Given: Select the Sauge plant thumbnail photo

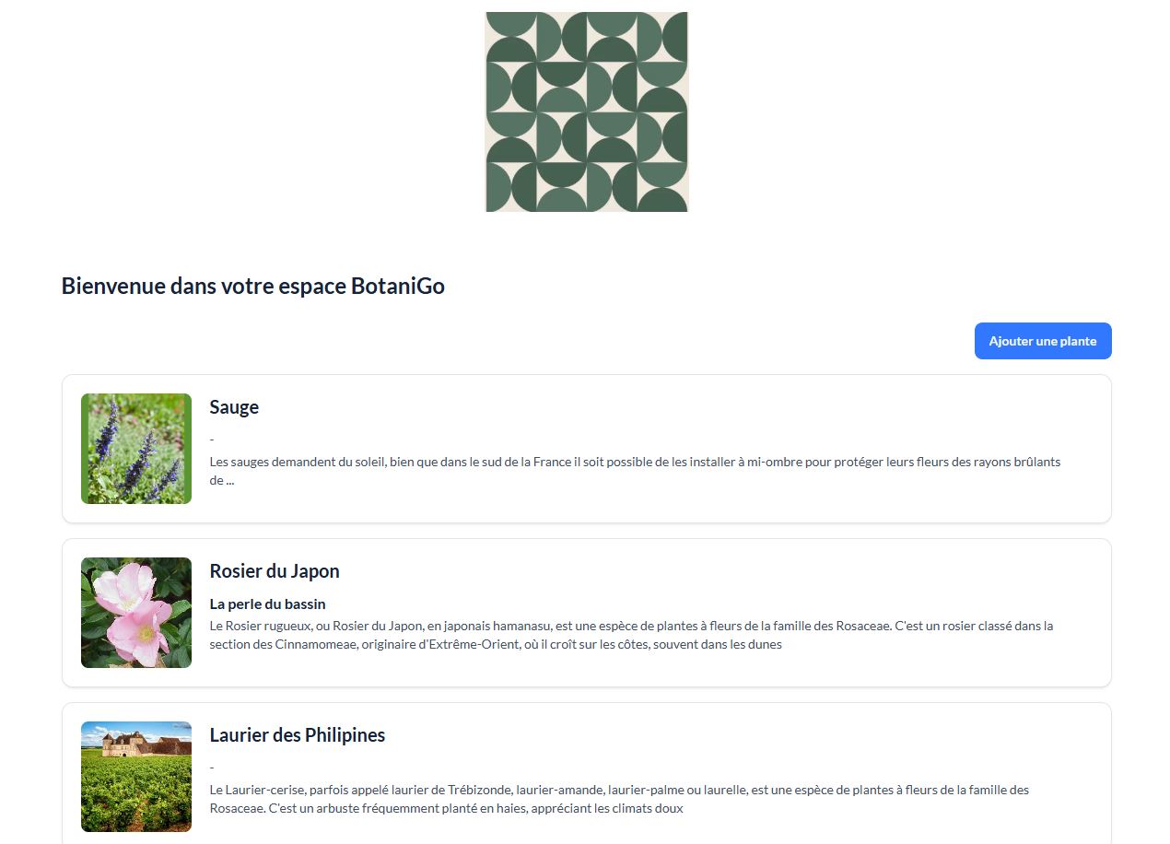Looking at the screenshot, I should [136, 449].
